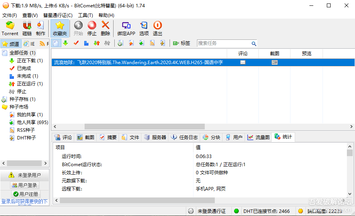Select 他人共享 (695) in the sidebar
This screenshot has height=216, width=355.
pyautogui.click(x=32, y=122)
